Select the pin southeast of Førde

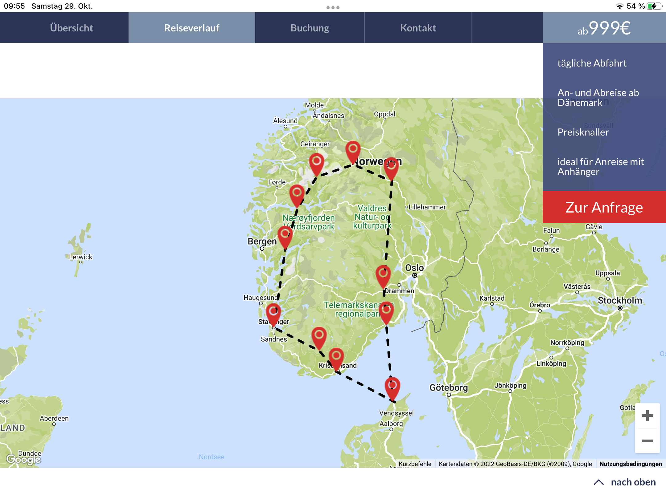click(x=297, y=196)
